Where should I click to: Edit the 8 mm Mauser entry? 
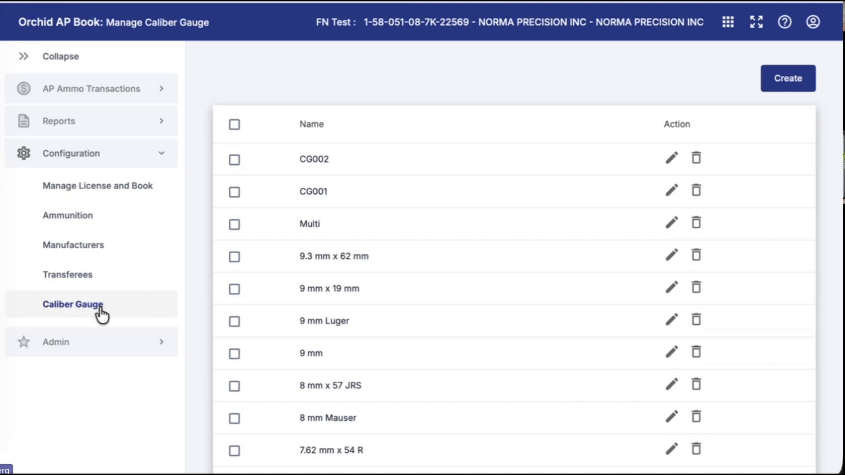click(671, 416)
